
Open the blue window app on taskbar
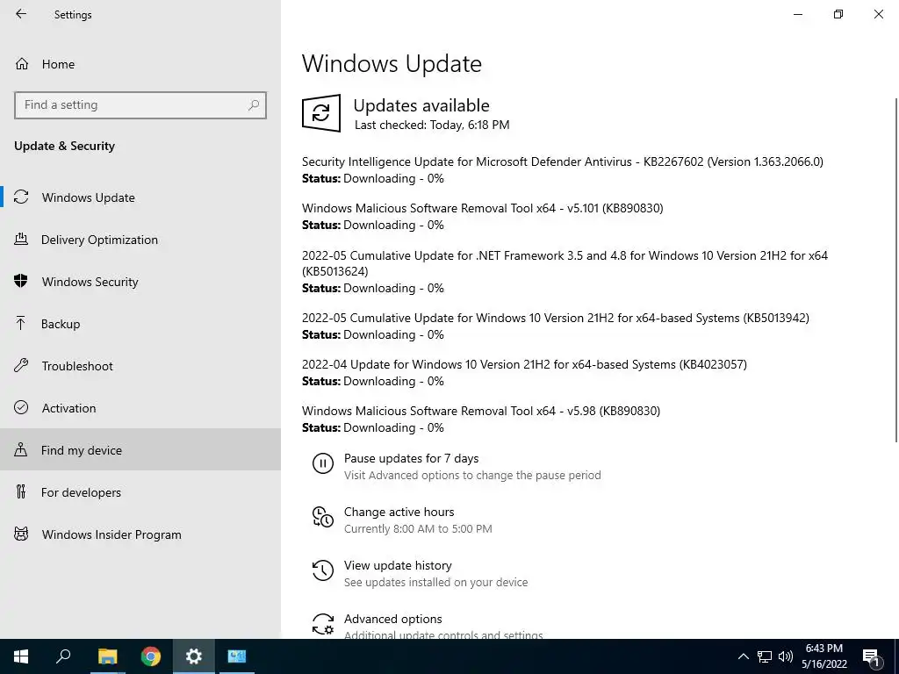(x=237, y=656)
